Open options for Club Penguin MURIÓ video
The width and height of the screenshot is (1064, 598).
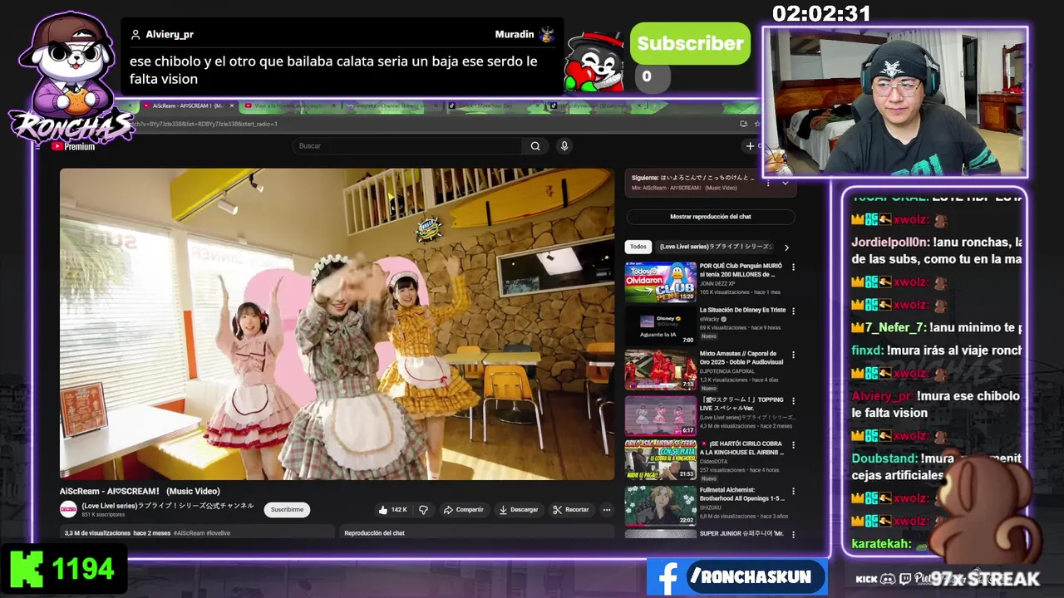793,267
